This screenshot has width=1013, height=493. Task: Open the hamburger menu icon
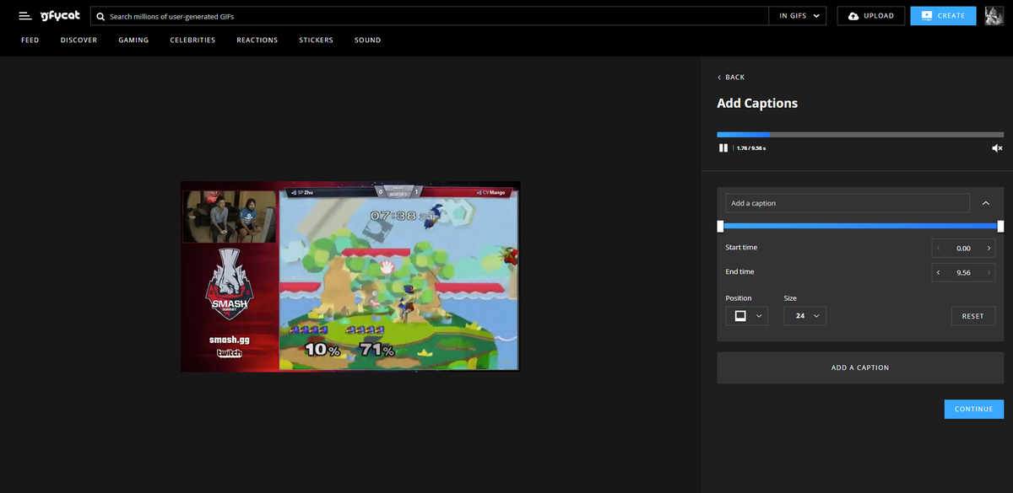pos(25,16)
